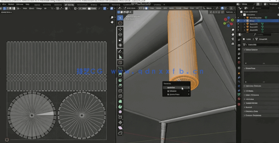Choose the highlighted entry in viewport popup menu
Image resolution: width=279 pixels, height=143 pixels.
(176, 87)
